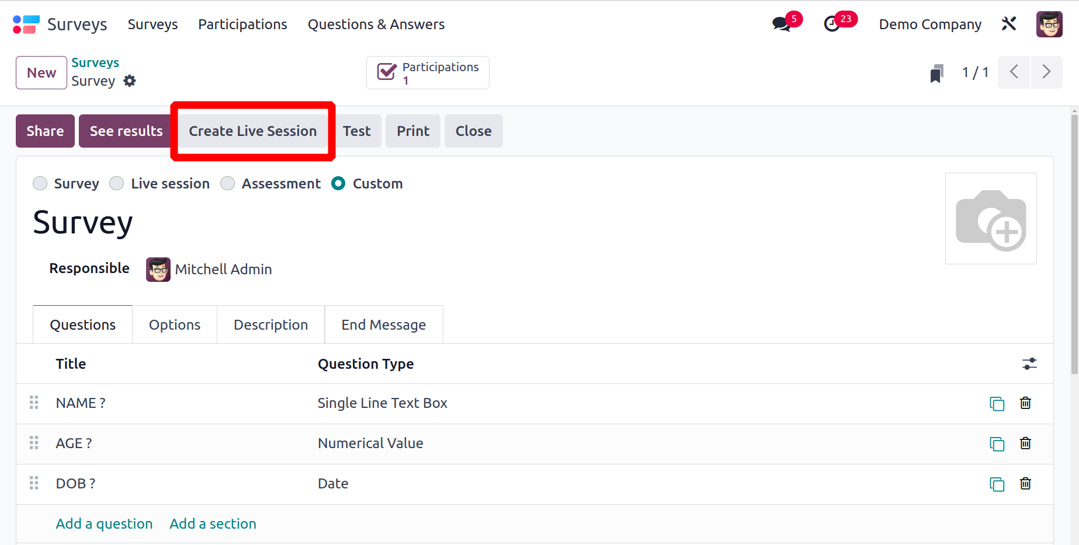Viewport: 1079px width, 545px height.
Task: Open the DOB ? question row
Action: pyautogui.click(x=535, y=484)
